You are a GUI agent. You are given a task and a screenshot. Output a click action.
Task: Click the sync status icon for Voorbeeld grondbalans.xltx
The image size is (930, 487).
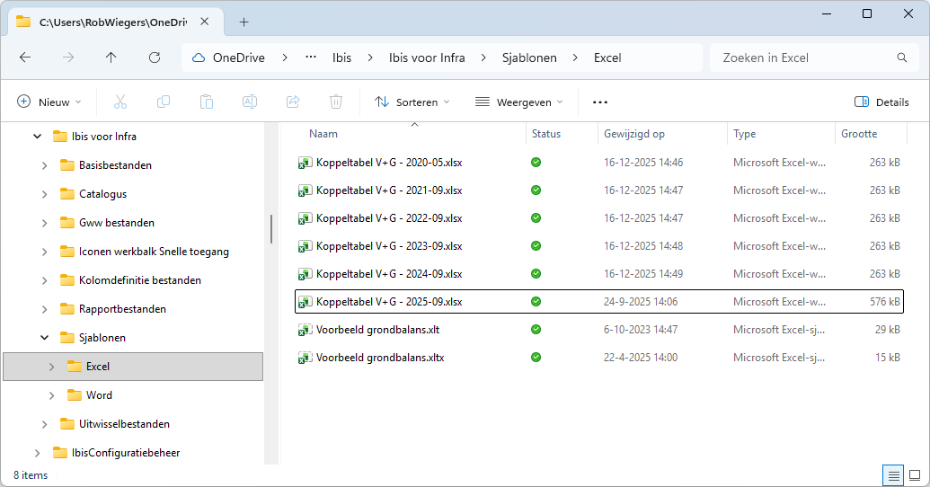[536, 358]
